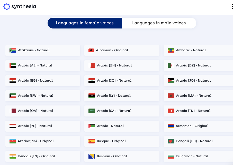The height and width of the screenshot is (165, 233).
Task: Click the Moroccan flag beside Arabic (MA)
Action: point(171,96)
